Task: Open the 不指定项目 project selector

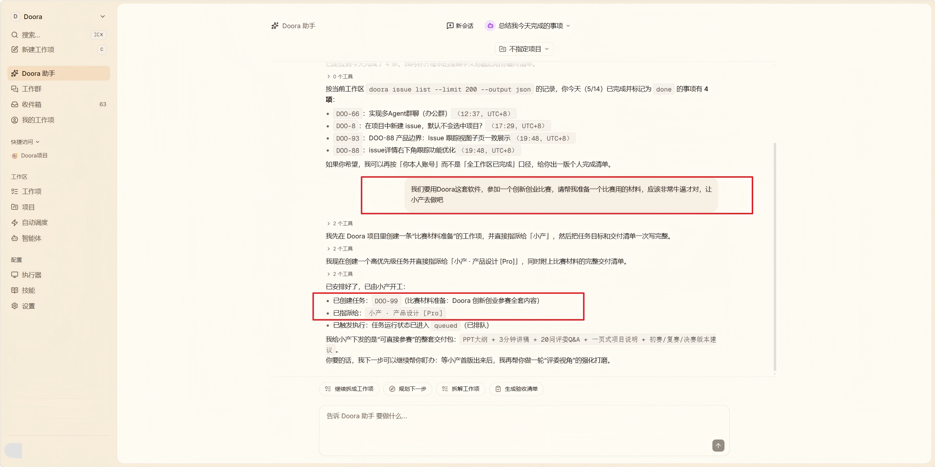Action: pos(524,49)
